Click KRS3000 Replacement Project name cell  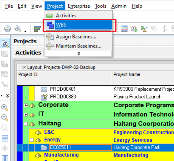(143, 89)
